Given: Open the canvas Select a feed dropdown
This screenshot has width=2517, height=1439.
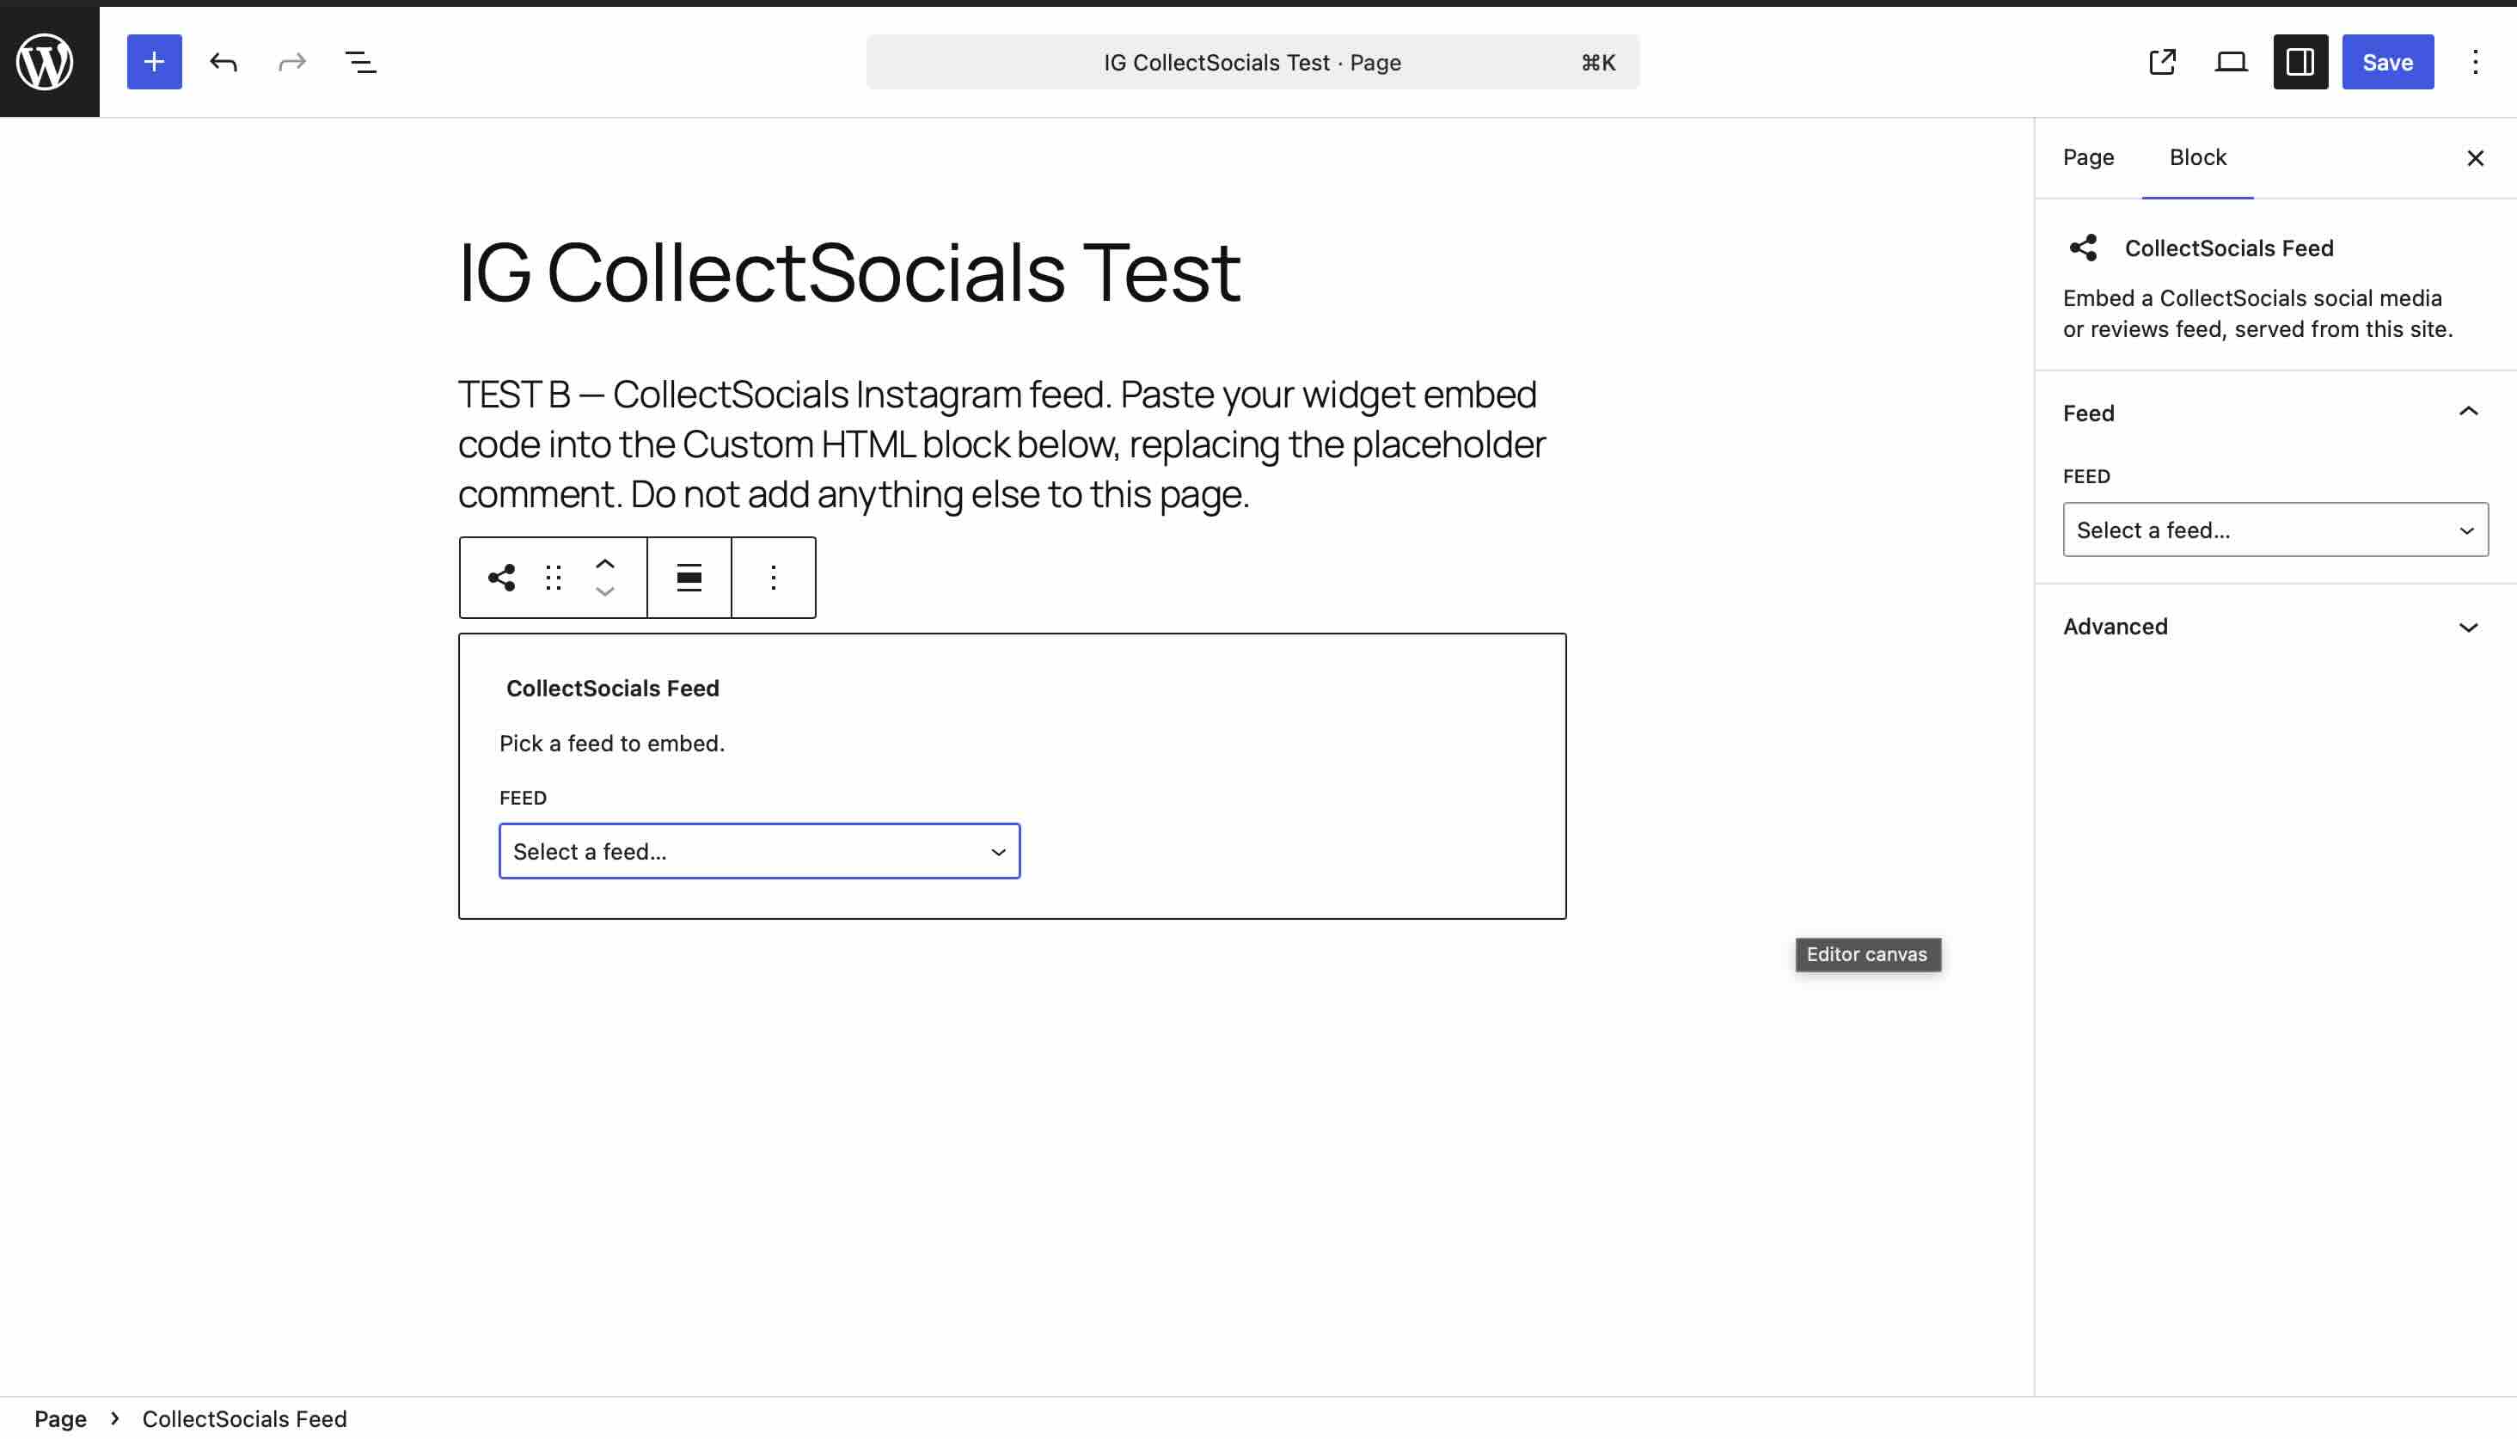Looking at the screenshot, I should [759, 851].
